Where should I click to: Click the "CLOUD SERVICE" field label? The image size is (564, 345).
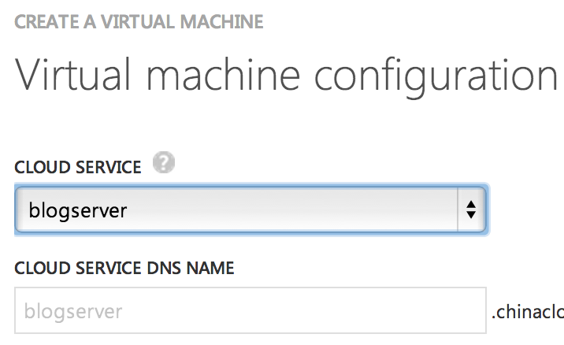point(78,166)
